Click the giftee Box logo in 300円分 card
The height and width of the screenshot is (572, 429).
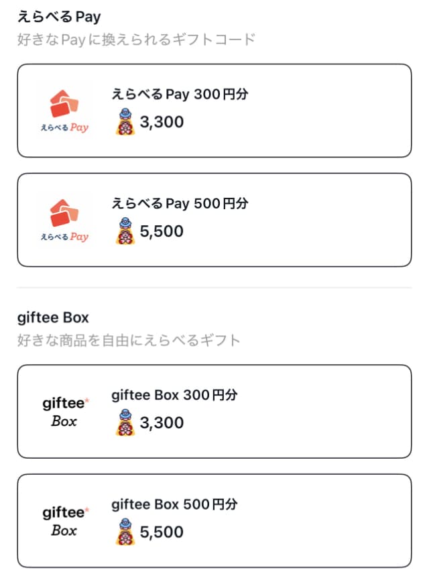(x=65, y=412)
